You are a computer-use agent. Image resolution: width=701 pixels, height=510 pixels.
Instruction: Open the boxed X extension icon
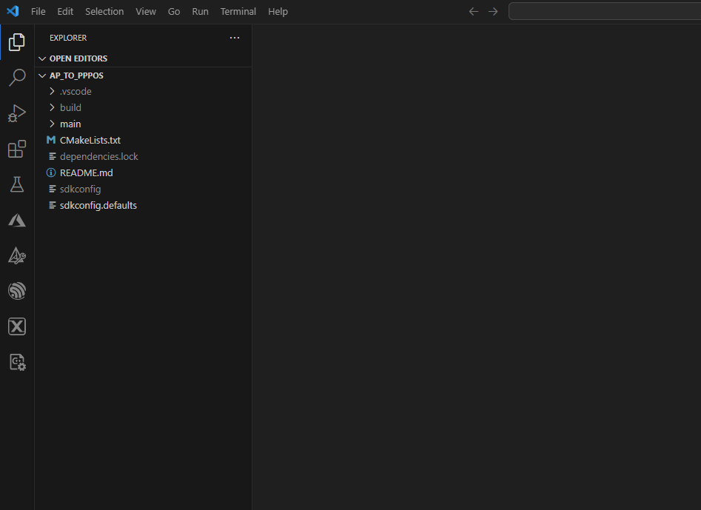coord(17,326)
